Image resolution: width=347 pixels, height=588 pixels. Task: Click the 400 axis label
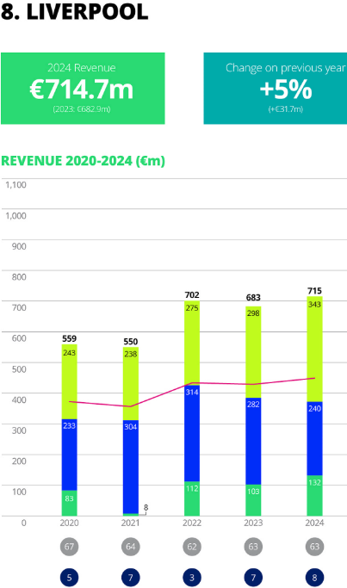[x=19, y=399]
